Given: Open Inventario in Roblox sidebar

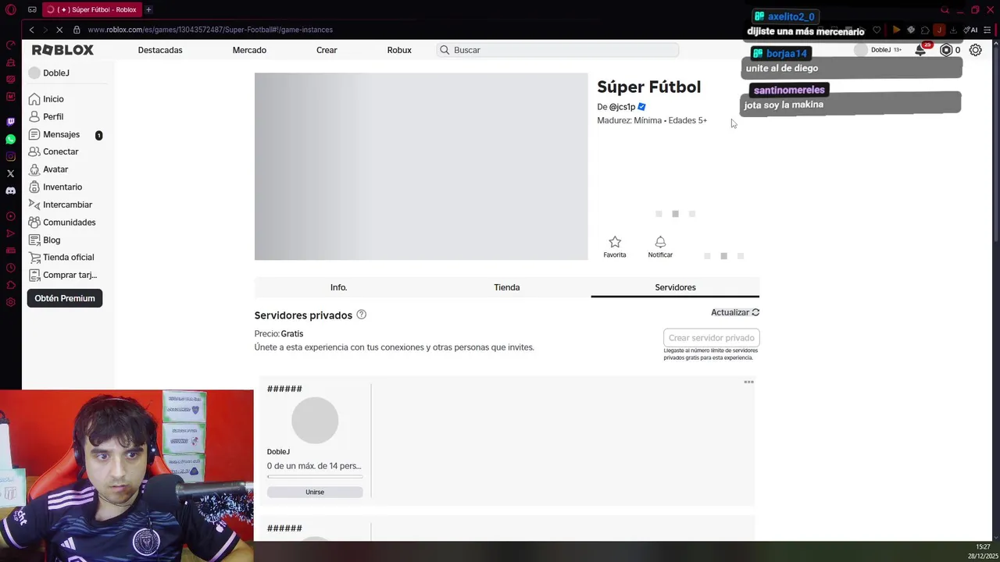Looking at the screenshot, I should [55, 187].
